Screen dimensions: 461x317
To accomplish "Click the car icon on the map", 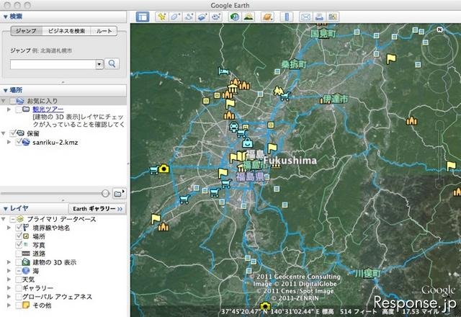I will pyautogui.click(x=233, y=127).
